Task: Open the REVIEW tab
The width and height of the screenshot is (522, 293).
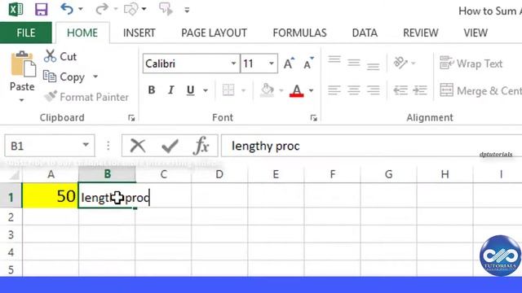Action: pos(421,33)
